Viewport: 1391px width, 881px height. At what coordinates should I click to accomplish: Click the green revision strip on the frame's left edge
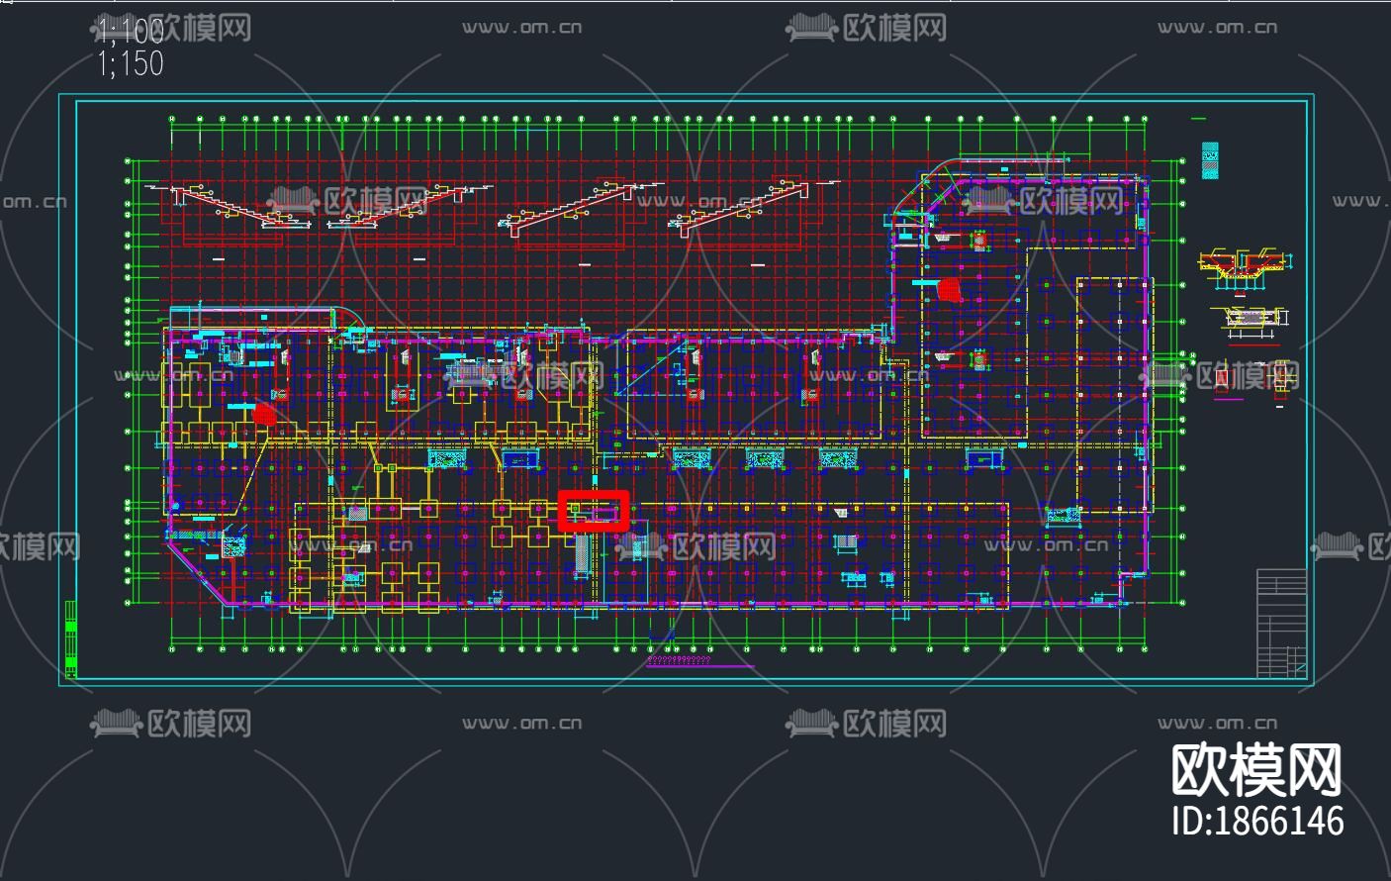(x=70, y=638)
